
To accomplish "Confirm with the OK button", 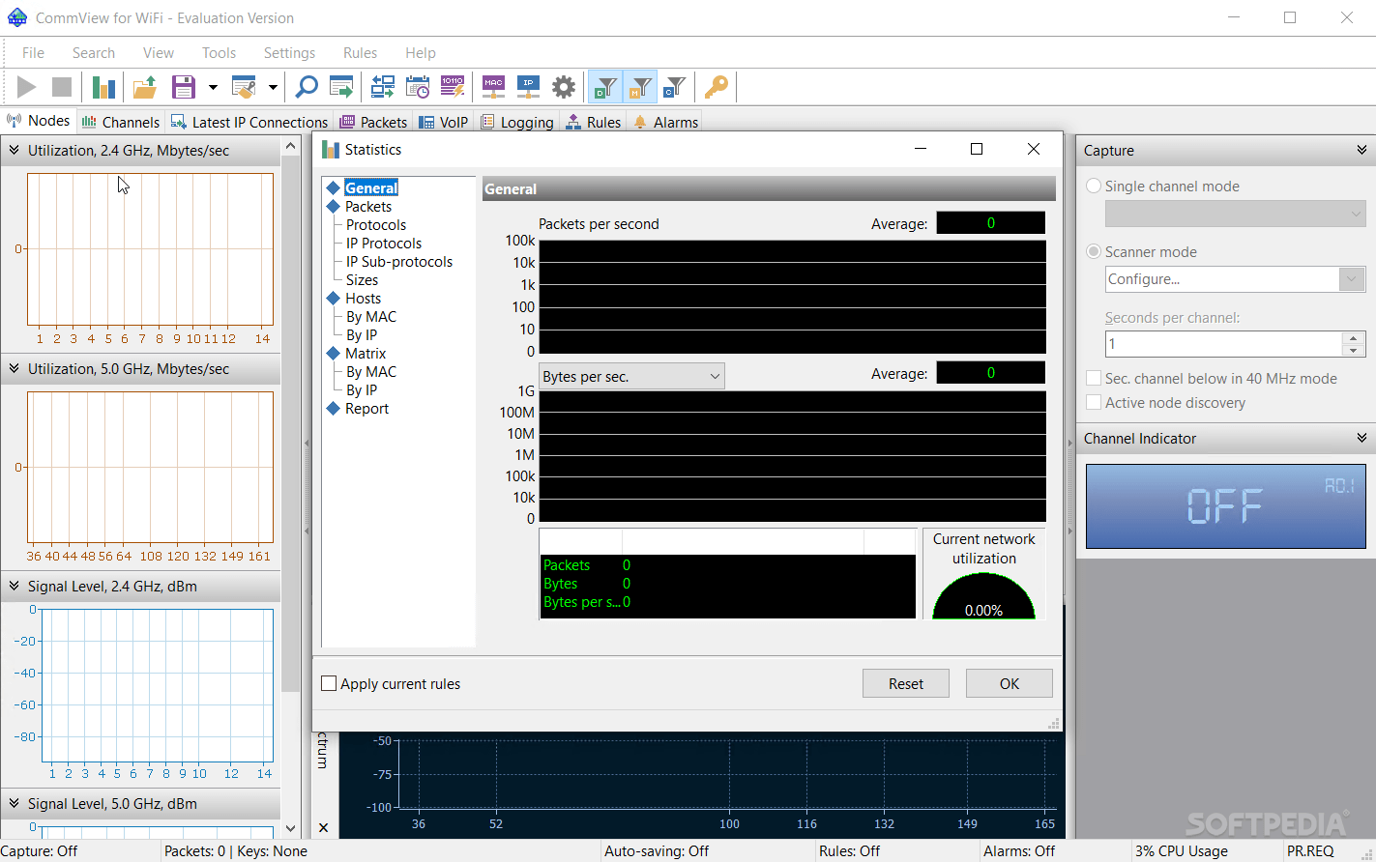I will (x=1009, y=683).
